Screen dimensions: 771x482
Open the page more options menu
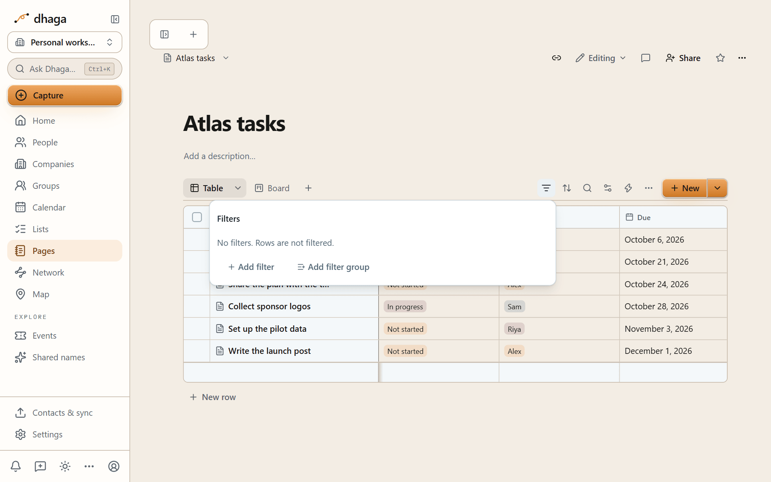(x=742, y=58)
